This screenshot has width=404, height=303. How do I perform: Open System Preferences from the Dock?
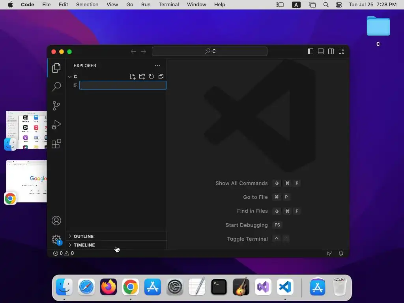click(175, 287)
